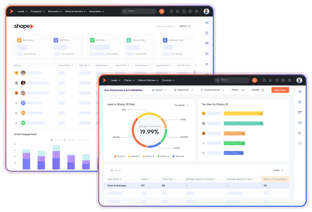Open calendar icon in front window sidebar
Viewport: 312px width, 212px height.
pos(300,112)
